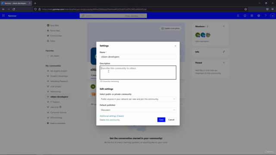Click the magnifier icon in the search box
The width and height of the screenshot is (276, 155).
(x=83, y=16)
